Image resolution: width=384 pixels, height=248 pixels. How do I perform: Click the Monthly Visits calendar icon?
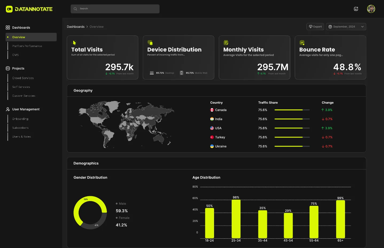pyautogui.click(x=226, y=42)
